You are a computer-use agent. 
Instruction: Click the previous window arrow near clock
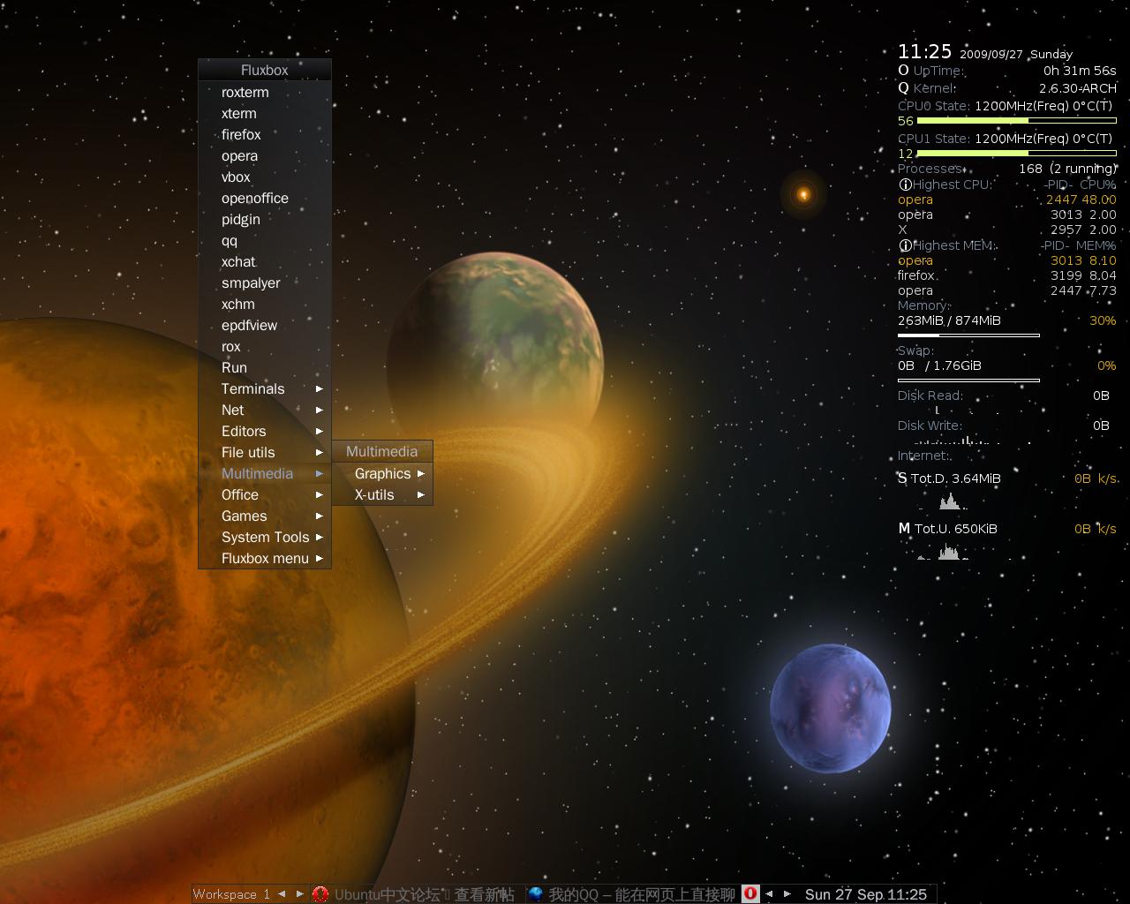769,893
